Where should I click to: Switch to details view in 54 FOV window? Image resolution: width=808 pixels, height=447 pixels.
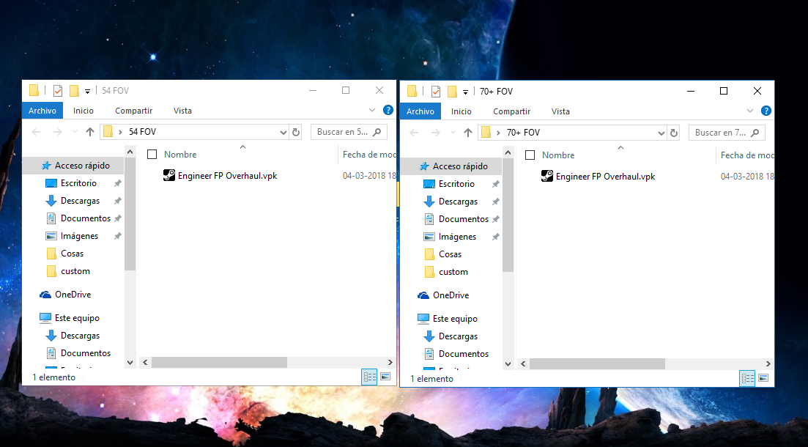click(369, 377)
